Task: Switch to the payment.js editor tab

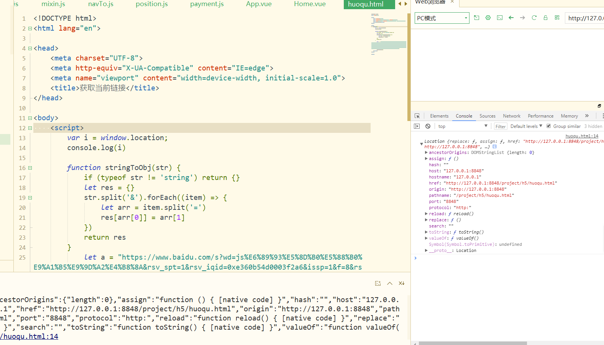Action: point(207,4)
